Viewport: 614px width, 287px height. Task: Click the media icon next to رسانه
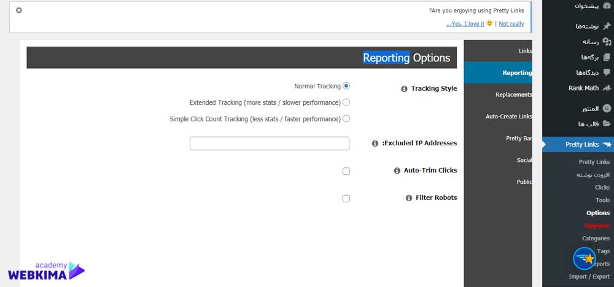(x=607, y=42)
